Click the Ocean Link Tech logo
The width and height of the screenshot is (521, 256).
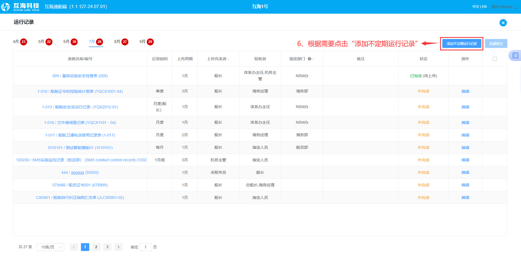(x=20, y=7)
